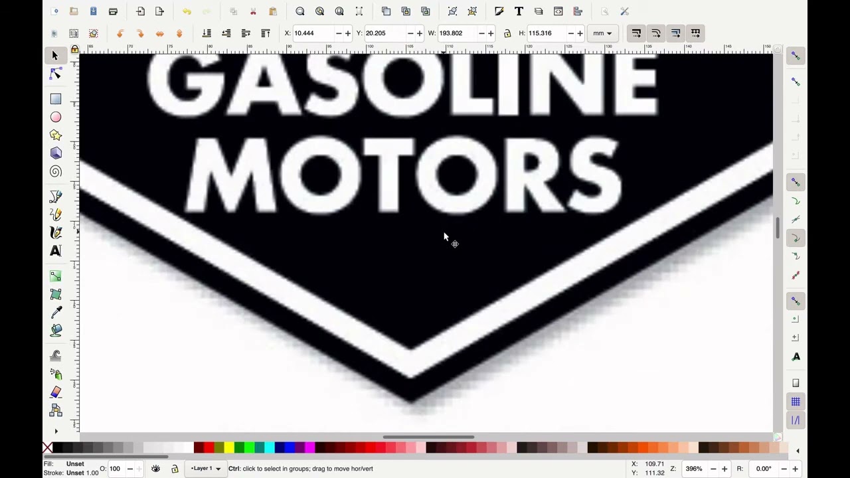Toggle snap to grids button
850x478 pixels.
coord(796,402)
